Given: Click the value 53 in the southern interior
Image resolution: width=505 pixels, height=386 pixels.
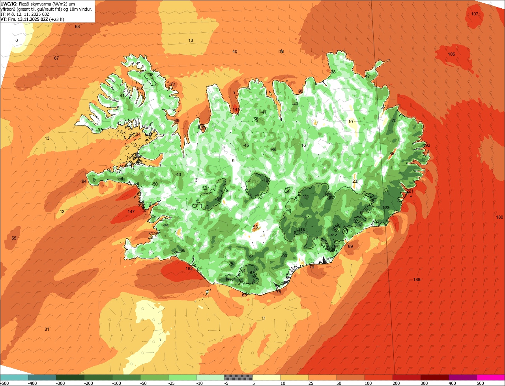Looking at the screenshot, I should (x=255, y=227).
